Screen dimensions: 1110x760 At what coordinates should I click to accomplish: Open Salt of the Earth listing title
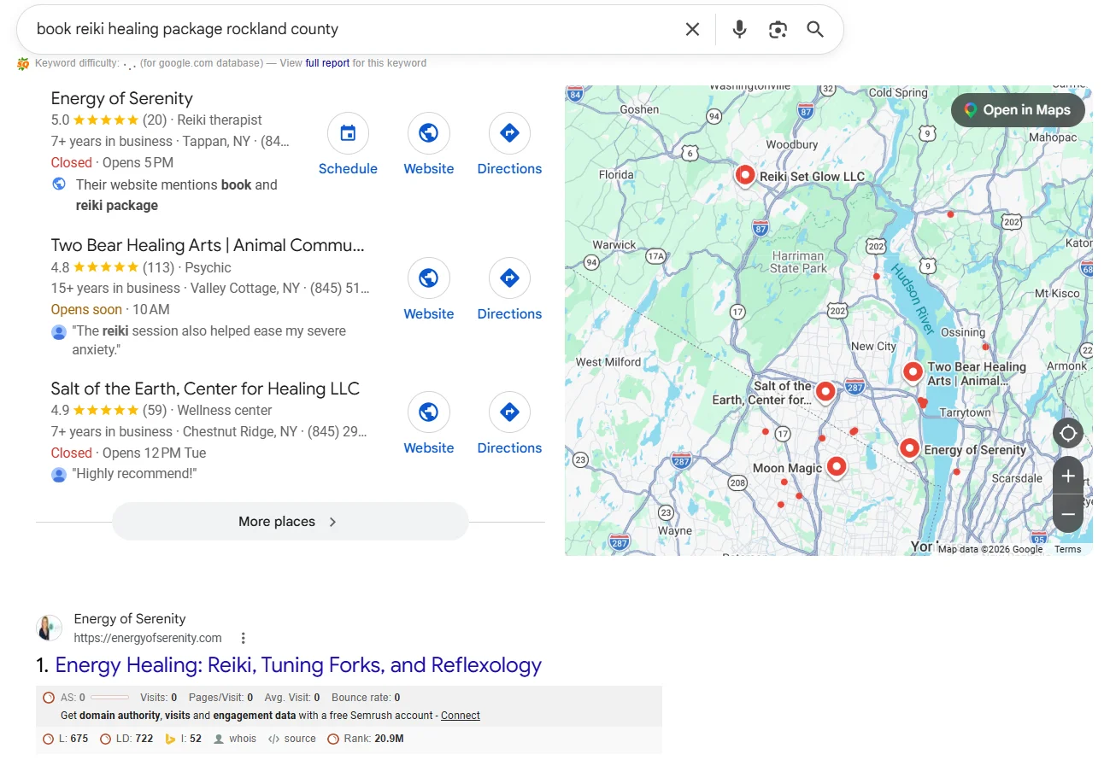[205, 389]
